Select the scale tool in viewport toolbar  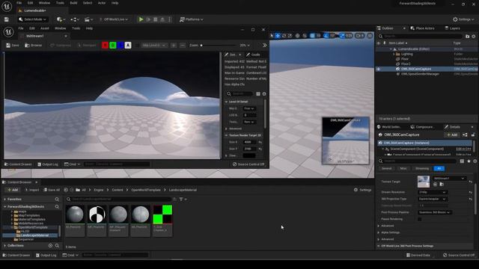click(x=290, y=36)
